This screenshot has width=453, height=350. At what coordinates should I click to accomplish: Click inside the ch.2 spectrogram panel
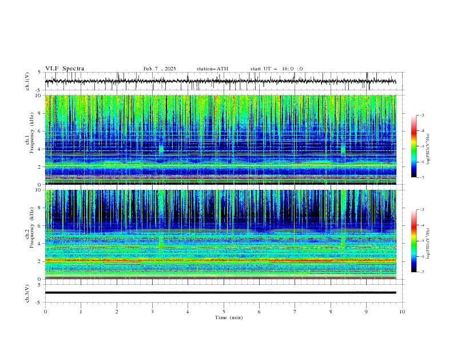tap(220, 234)
